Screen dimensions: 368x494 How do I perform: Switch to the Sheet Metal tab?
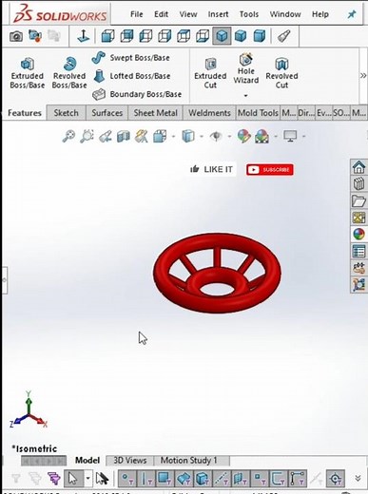pos(155,113)
